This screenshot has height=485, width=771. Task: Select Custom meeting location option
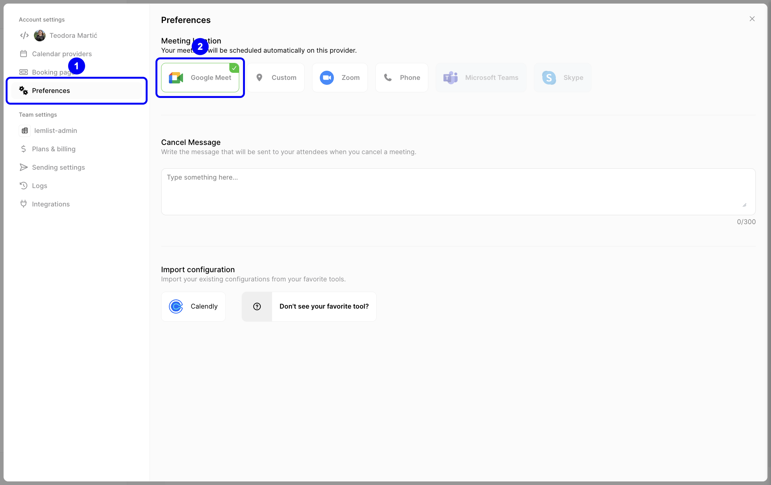(x=276, y=77)
